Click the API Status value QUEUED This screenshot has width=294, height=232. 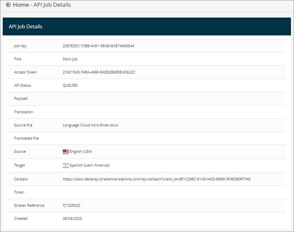(x=70, y=85)
